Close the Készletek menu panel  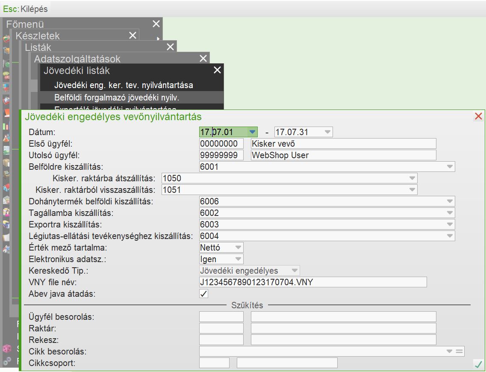133,35
